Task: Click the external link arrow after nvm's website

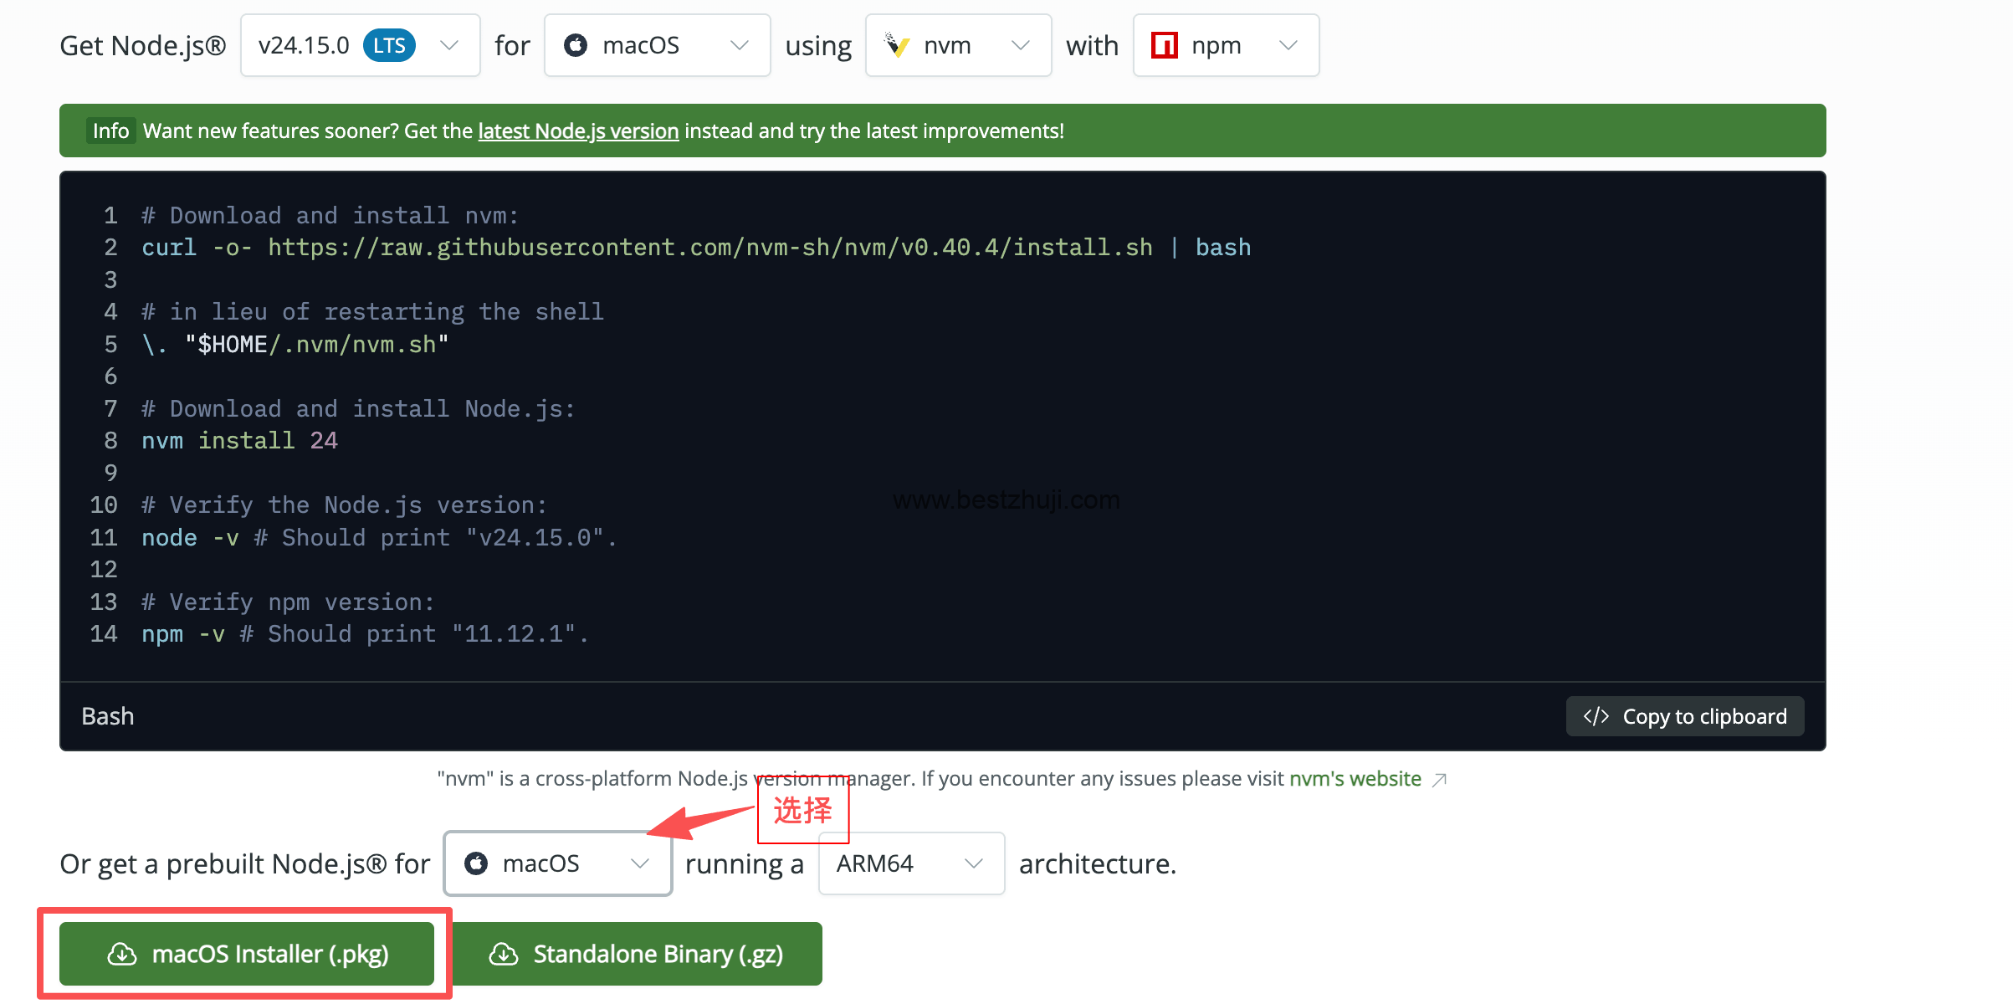Action: (1439, 780)
